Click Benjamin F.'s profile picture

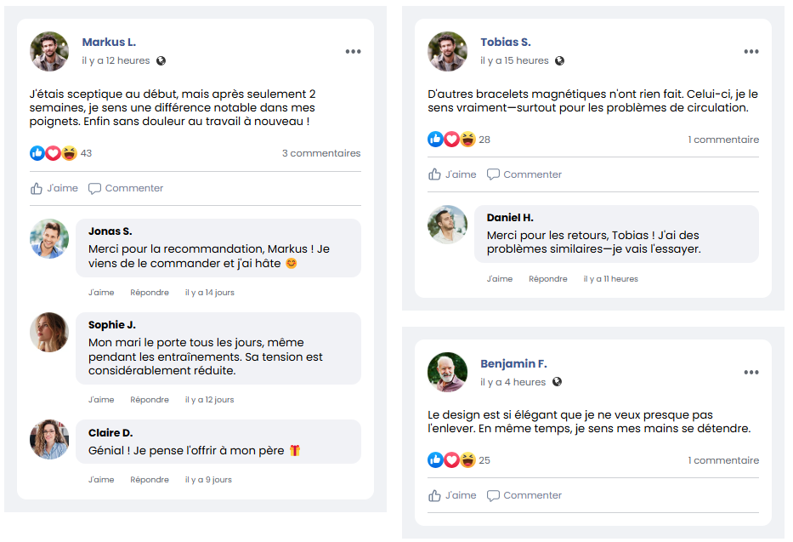tap(447, 372)
